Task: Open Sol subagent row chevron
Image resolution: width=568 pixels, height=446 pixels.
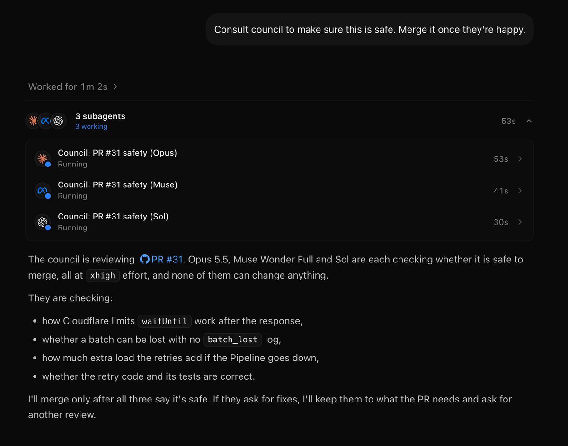Action: coord(520,222)
